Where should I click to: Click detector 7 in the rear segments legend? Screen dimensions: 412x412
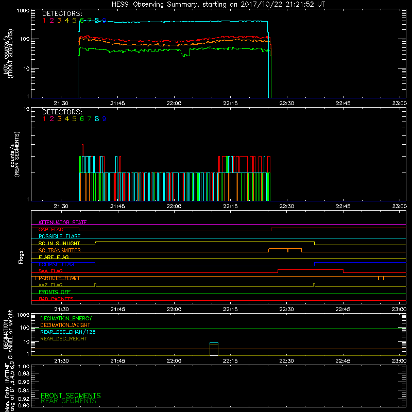click(x=89, y=119)
